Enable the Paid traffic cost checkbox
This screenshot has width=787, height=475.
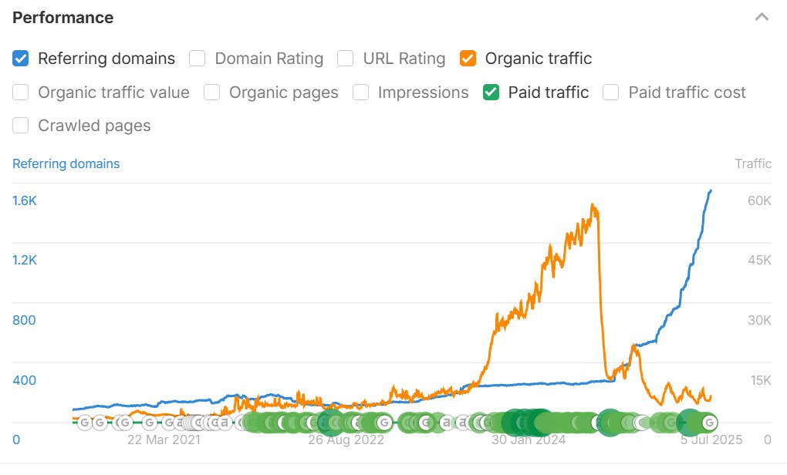click(x=611, y=93)
